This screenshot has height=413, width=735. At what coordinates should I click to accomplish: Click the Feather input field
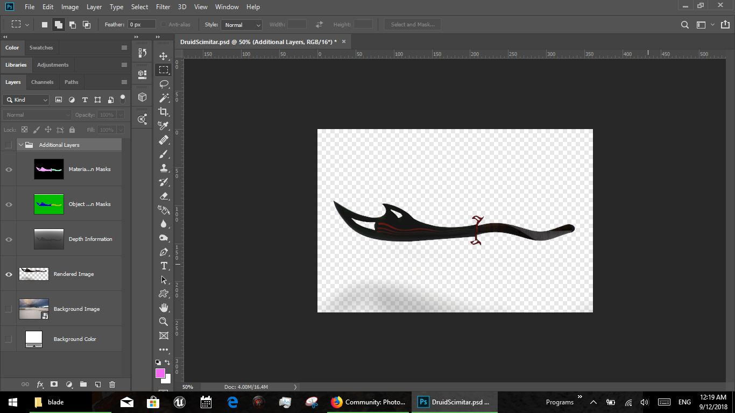(142, 25)
